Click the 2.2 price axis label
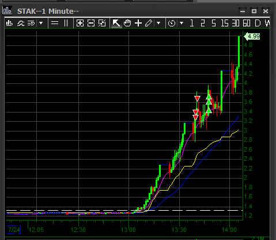The image size is (276, 240). pos(248,168)
